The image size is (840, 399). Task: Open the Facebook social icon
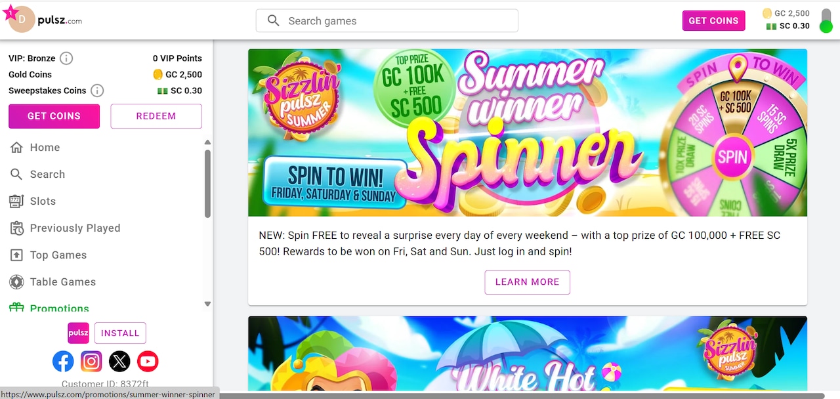tap(63, 361)
